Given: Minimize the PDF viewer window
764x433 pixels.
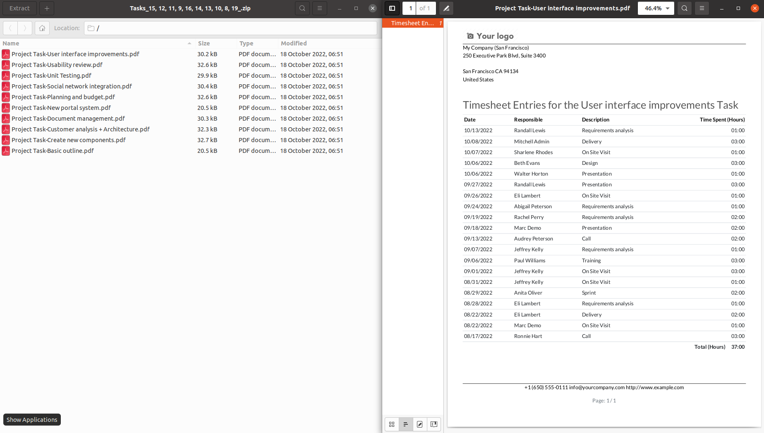Looking at the screenshot, I should [722, 8].
